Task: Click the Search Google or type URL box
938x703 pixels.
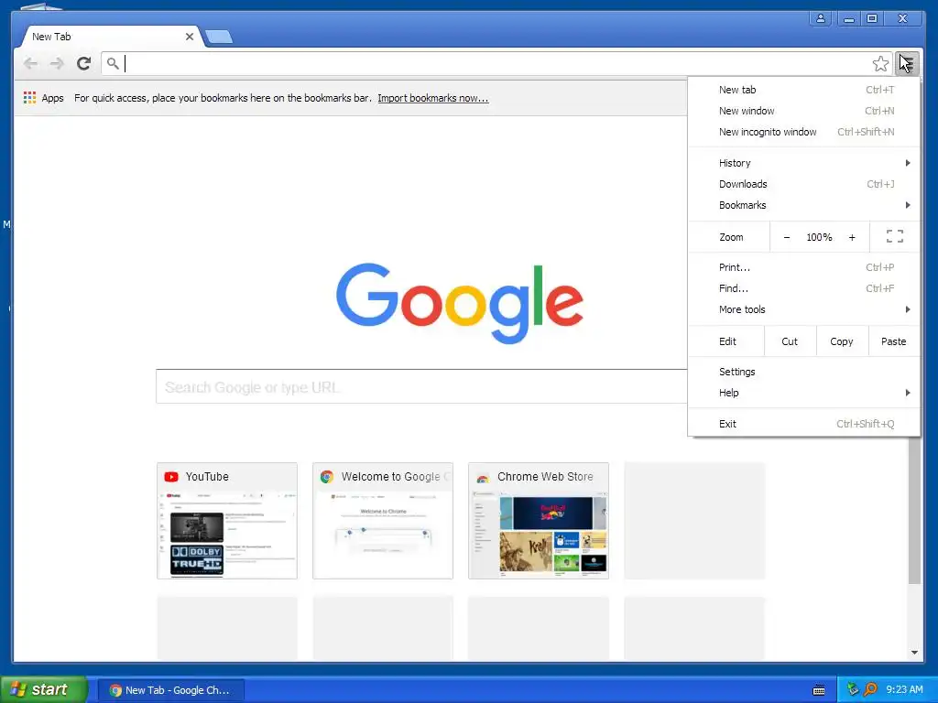Action: coord(421,387)
